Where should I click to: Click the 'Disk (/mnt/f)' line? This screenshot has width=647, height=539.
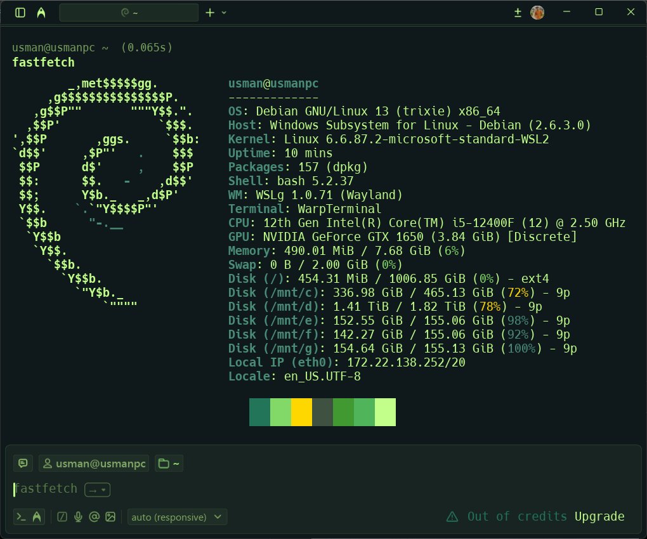(399, 334)
